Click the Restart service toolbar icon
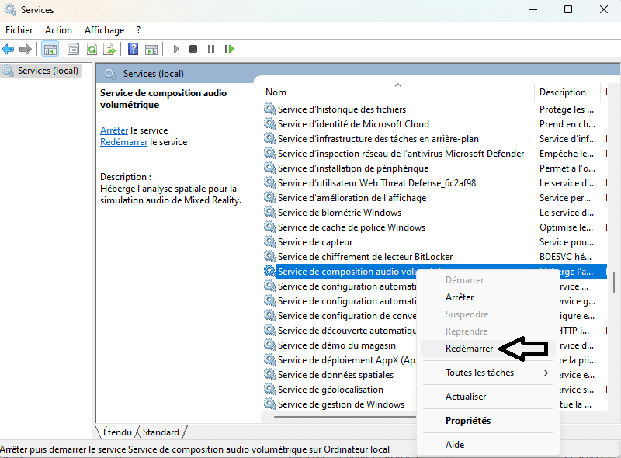621x458 pixels. click(229, 49)
